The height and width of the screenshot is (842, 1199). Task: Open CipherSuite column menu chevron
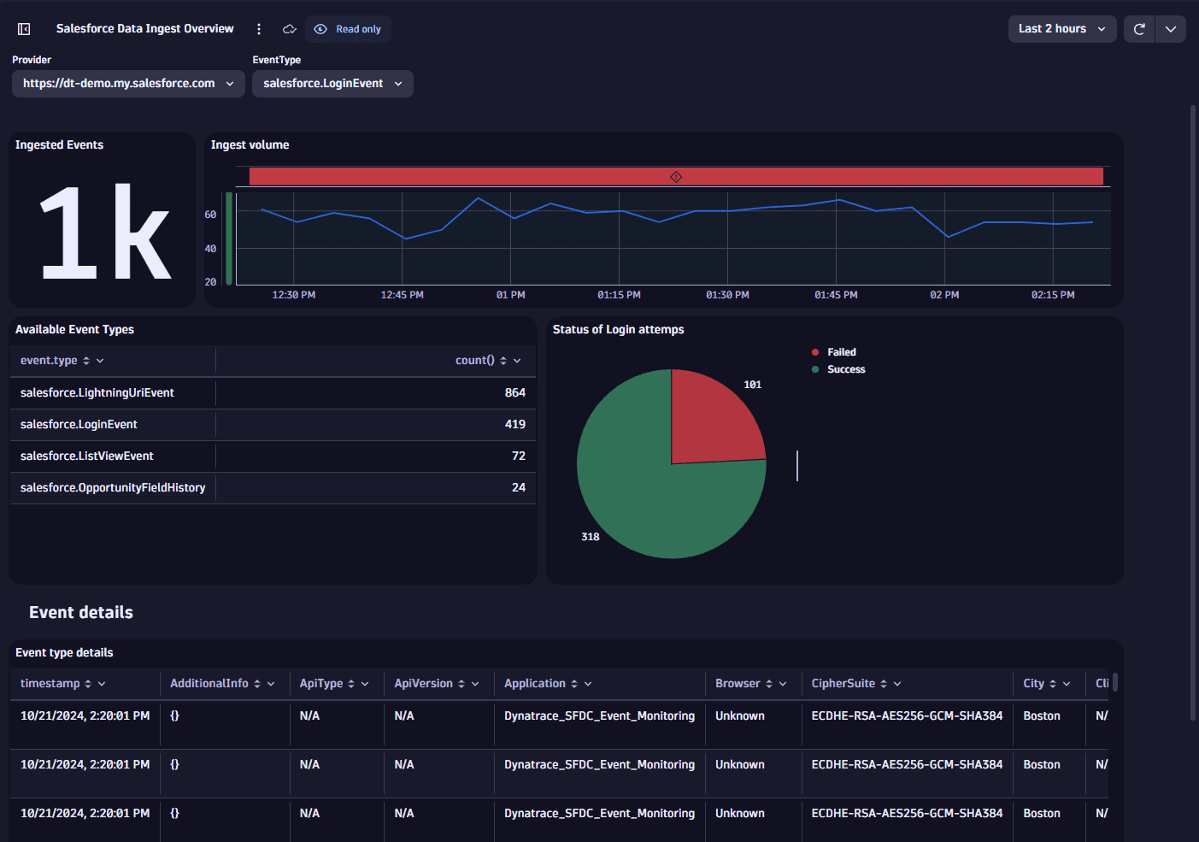tap(897, 684)
